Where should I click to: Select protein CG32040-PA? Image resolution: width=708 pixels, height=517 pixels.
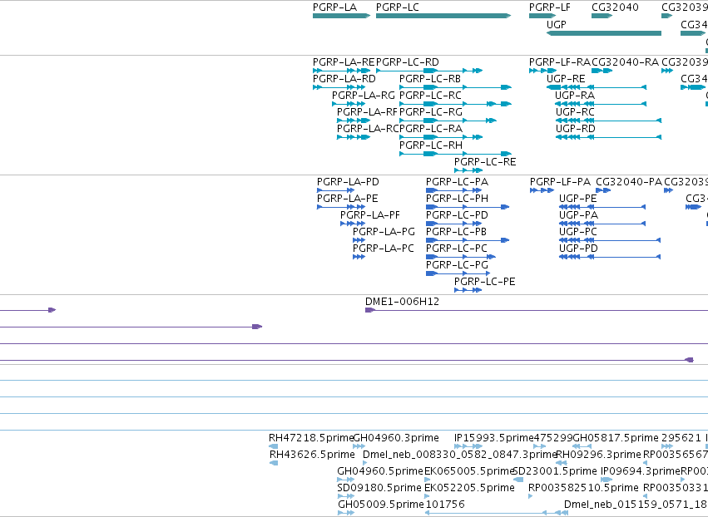pos(603,190)
